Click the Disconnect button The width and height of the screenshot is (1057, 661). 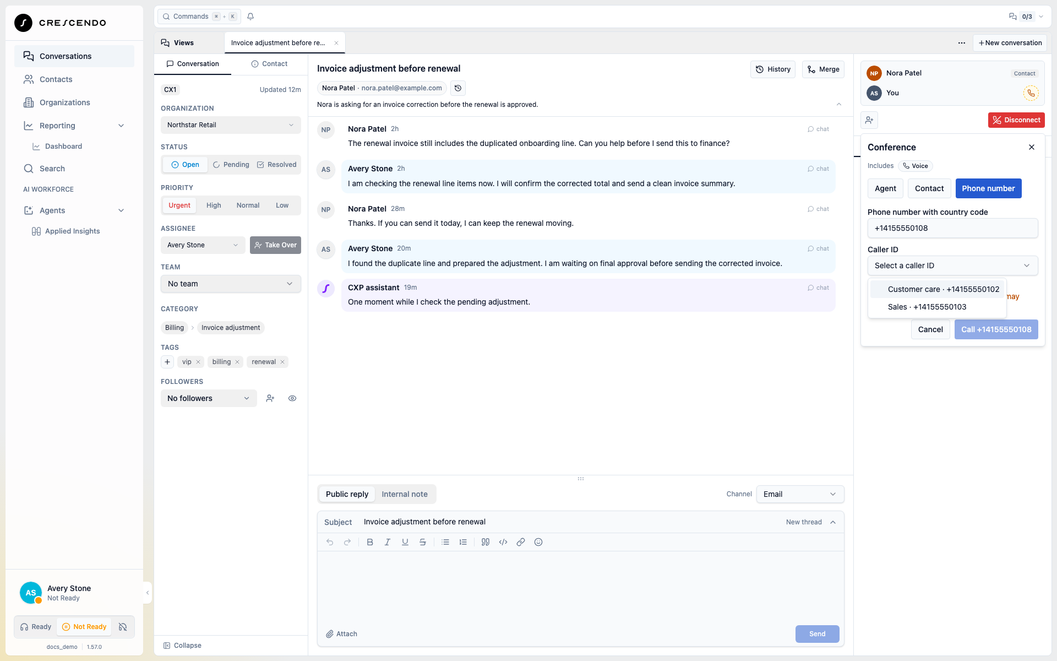point(1016,120)
